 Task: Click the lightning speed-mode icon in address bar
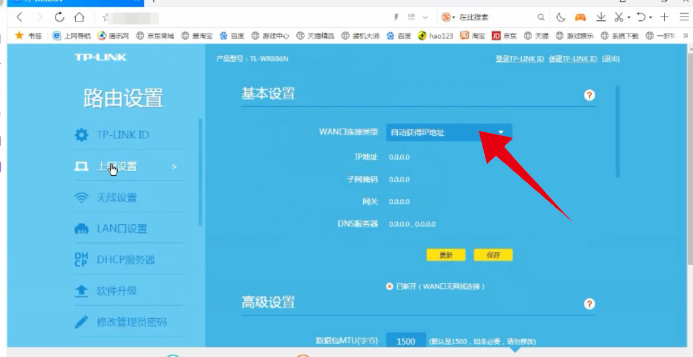click(x=396, y=17)
